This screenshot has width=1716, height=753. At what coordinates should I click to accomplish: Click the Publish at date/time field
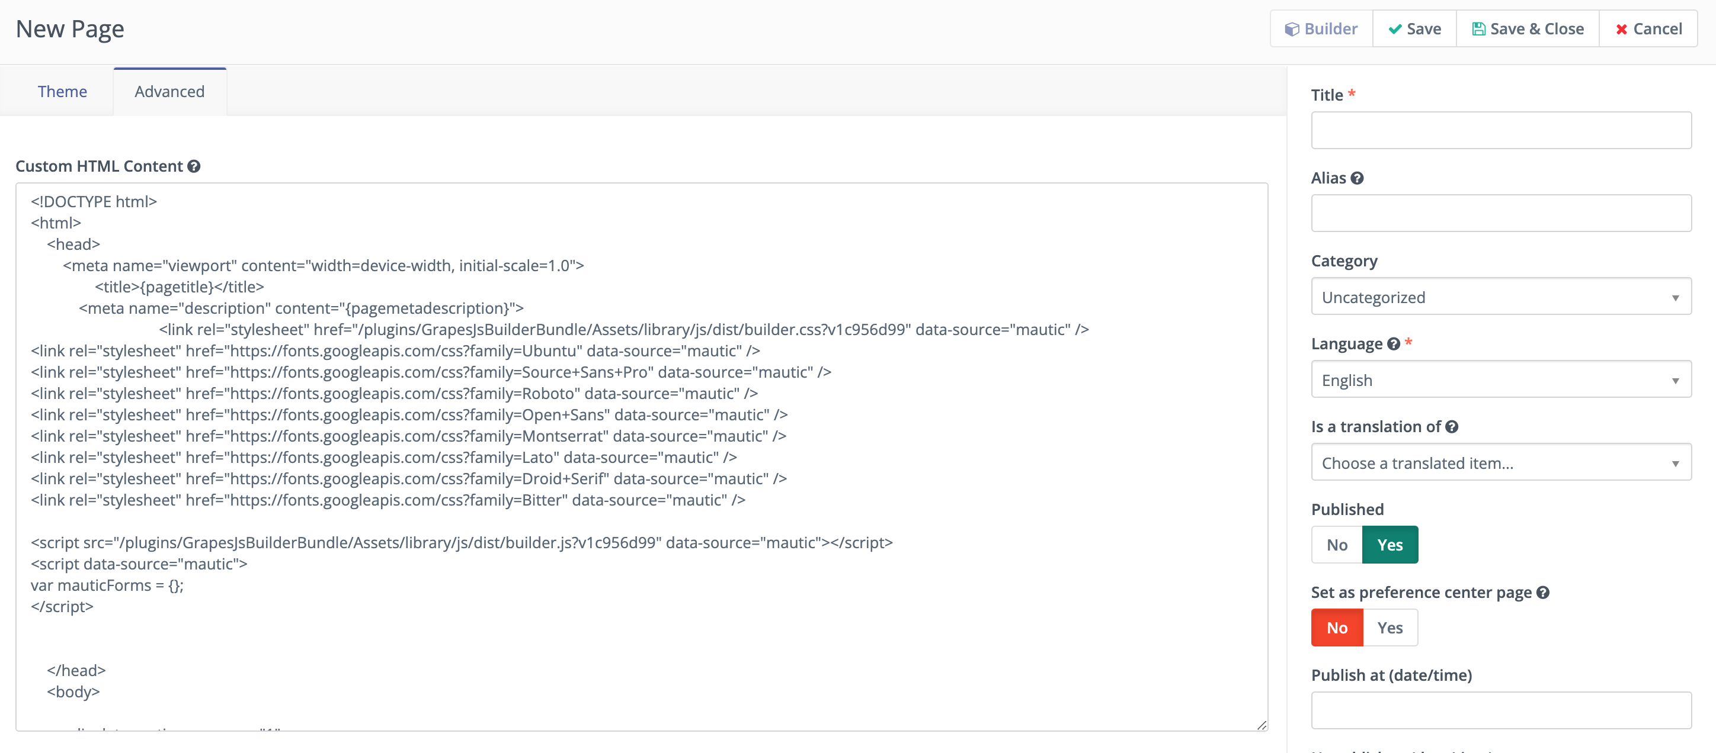[x=1501, y=710]
